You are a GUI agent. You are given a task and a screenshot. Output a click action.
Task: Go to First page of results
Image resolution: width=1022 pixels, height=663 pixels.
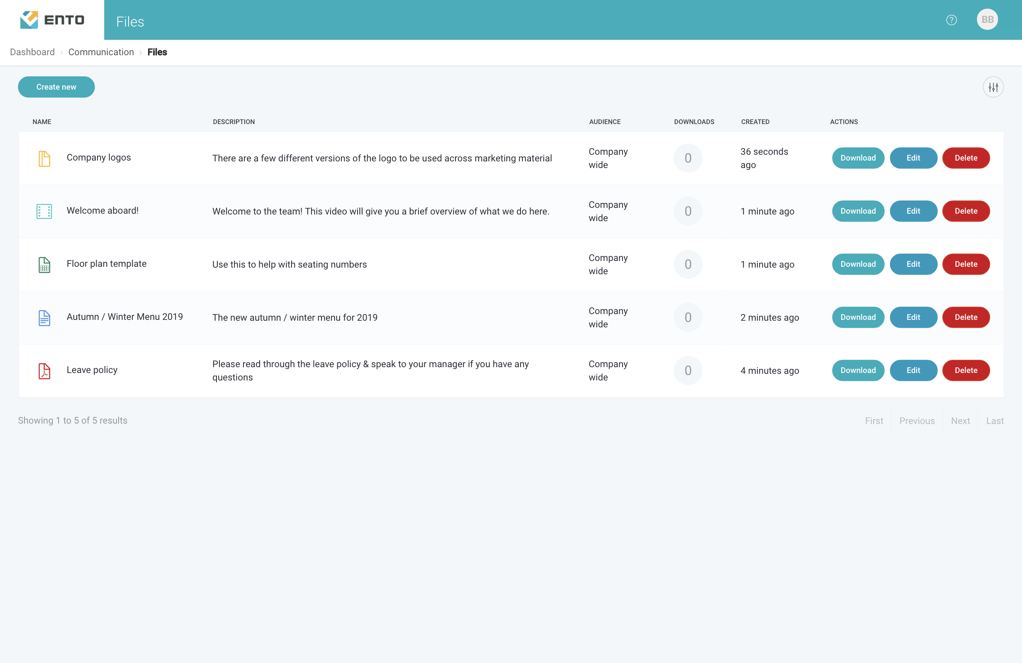point(874,421)
